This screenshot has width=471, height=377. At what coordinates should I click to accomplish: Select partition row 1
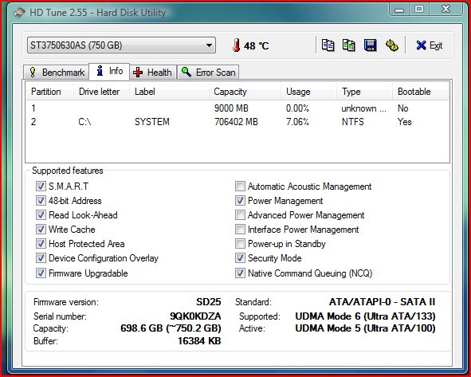coord(237,108)
